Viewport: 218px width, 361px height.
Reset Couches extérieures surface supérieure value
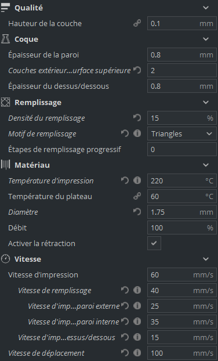tap(137, 70)
